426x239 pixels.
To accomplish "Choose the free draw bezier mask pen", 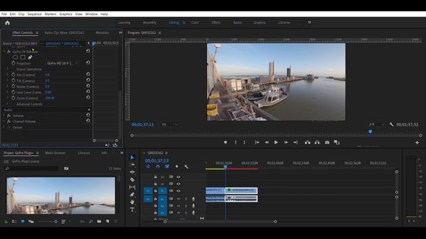I will click(30, 57).
